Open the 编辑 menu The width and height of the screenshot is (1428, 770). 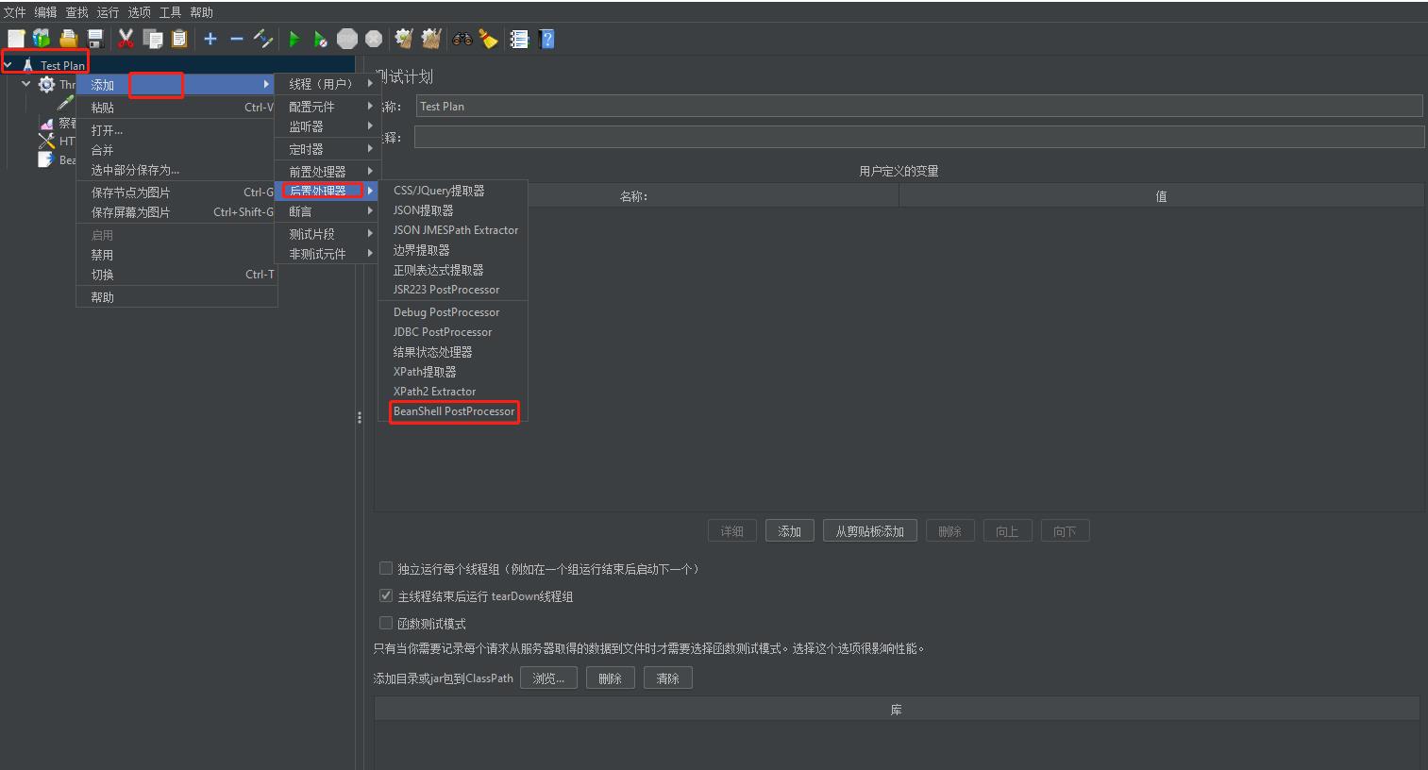[x=45, y=12]
